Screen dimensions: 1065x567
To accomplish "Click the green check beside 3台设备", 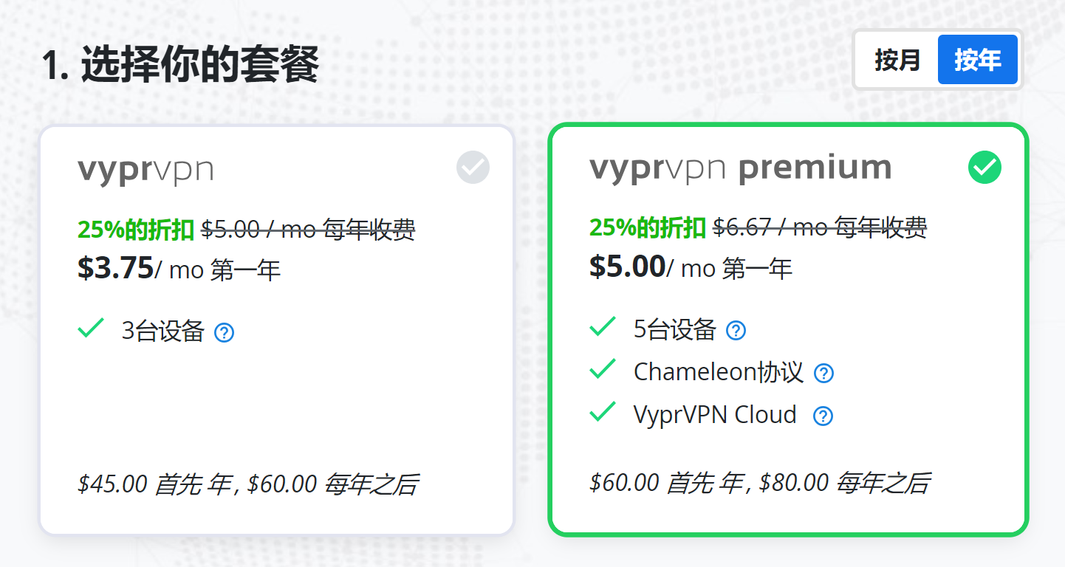I will point(90,329).
